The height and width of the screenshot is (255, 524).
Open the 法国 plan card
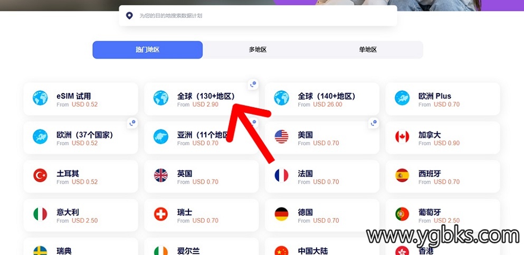322,176
